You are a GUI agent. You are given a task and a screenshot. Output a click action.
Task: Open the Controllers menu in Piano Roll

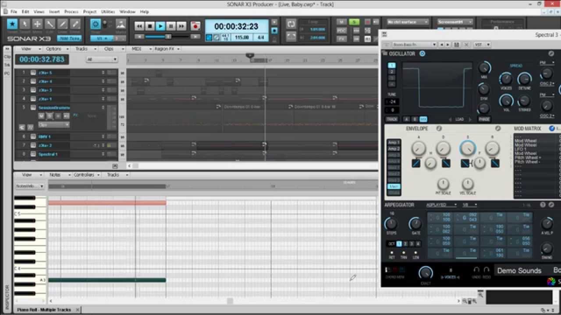click(86, 175)
